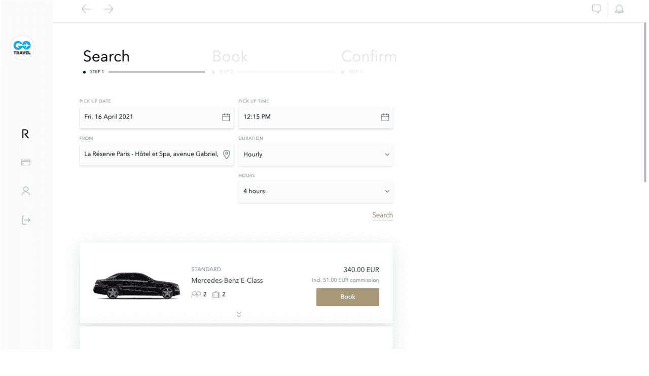This screenshot has width=649, height=376.
Task: Expand Mercedes-Benz E-Class details chevron
Action: [239, 315]
